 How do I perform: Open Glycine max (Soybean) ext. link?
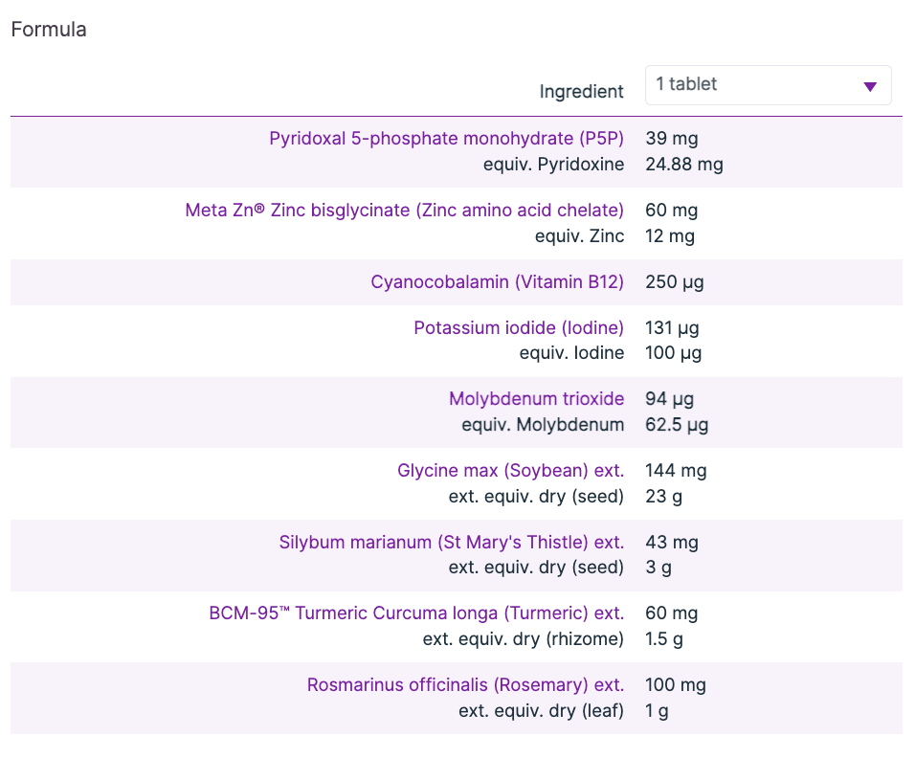[x=510, y=471]
